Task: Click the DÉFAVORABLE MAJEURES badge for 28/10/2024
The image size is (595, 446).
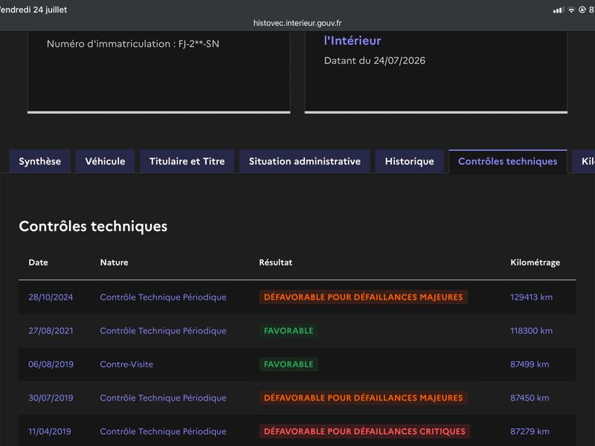Action: [363, 297]
